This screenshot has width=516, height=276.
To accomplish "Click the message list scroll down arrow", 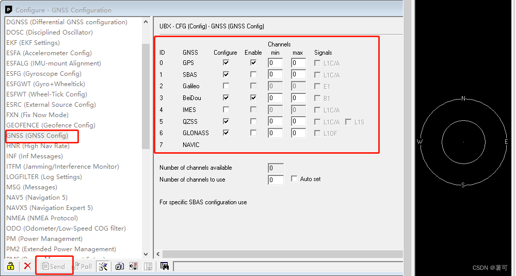I will click(x=146, y=254).
